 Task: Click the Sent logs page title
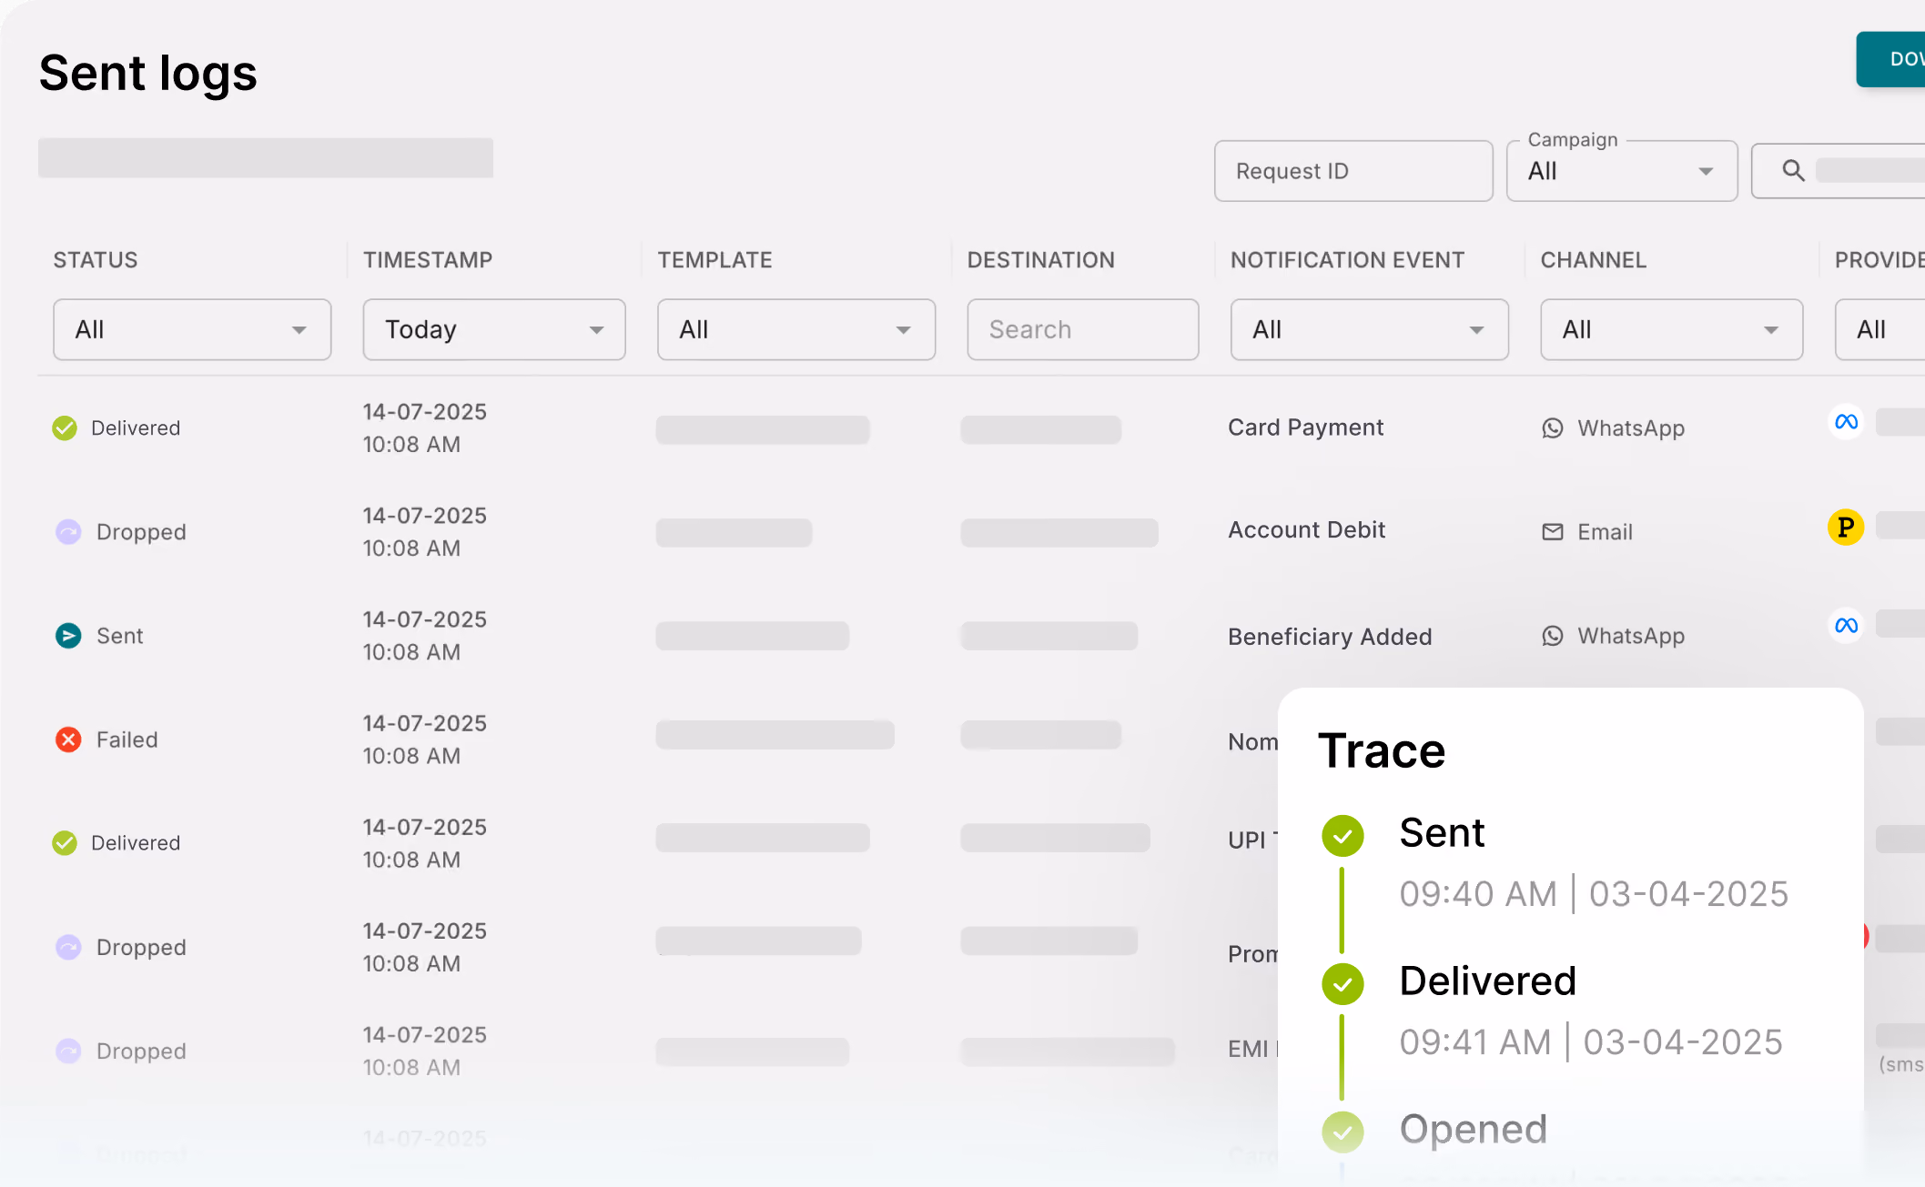point(148,75)
